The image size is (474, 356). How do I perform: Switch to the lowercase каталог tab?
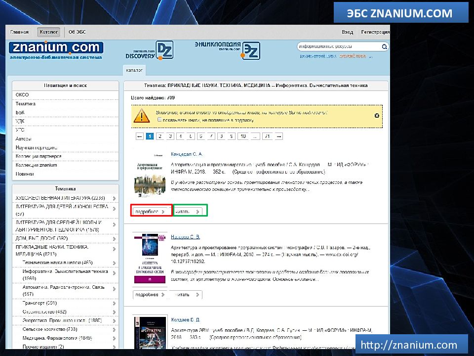click(134, 70)
